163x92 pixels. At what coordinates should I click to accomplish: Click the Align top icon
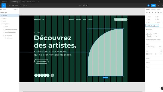click(x=155, y=13)
